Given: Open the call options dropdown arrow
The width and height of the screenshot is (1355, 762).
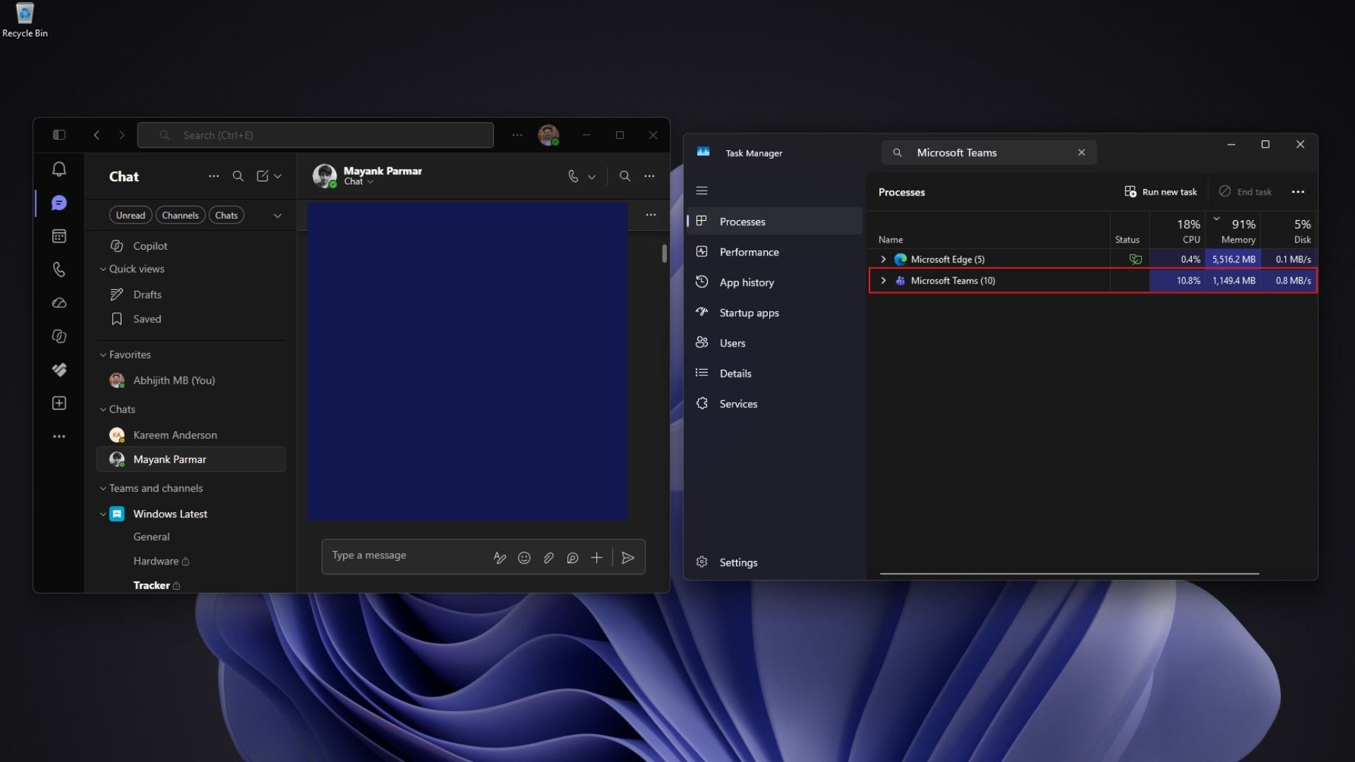Looking at the screenshot, I should 591,177.
